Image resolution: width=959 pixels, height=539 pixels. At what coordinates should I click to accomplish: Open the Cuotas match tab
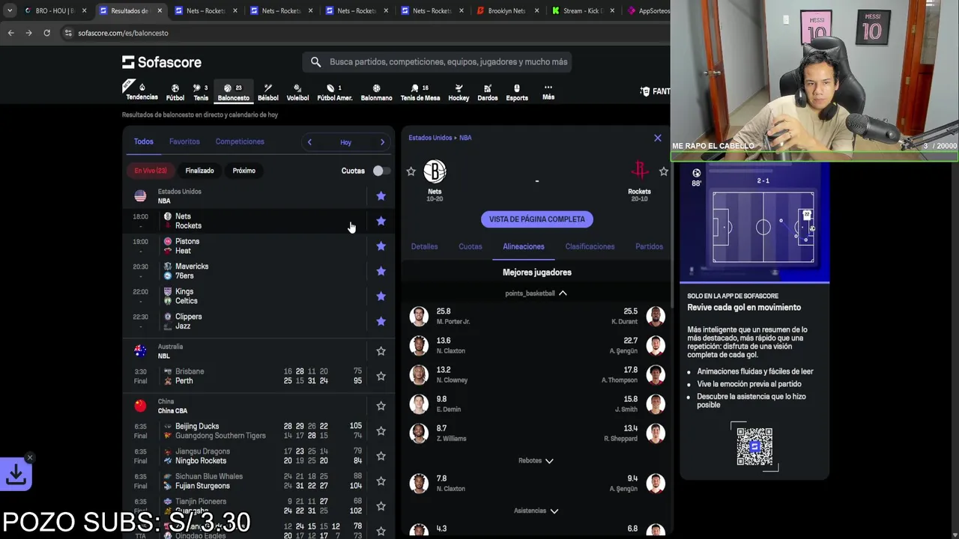coord(471,246)
